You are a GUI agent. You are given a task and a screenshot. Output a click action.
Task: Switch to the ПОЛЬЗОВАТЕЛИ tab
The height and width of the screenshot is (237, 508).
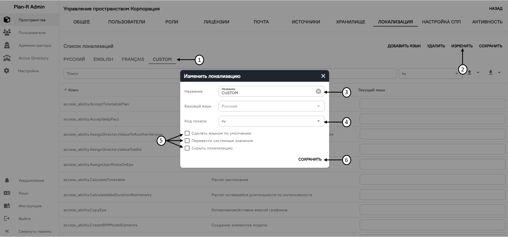tap(126, 22)
